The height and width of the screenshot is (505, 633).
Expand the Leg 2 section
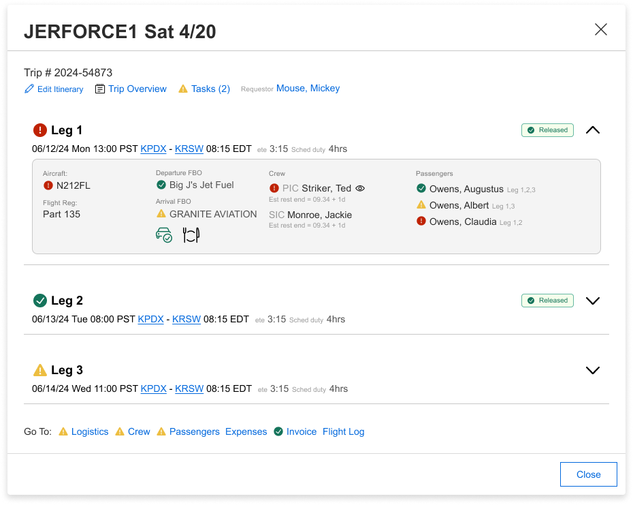point(593,301)
